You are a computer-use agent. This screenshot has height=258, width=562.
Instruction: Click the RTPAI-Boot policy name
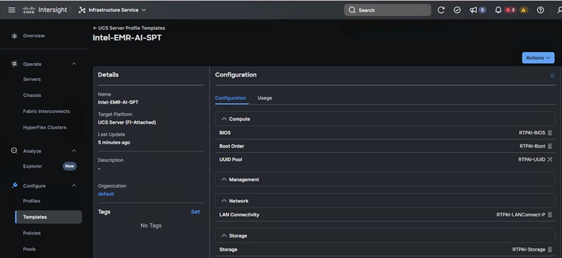click(532, 146)
